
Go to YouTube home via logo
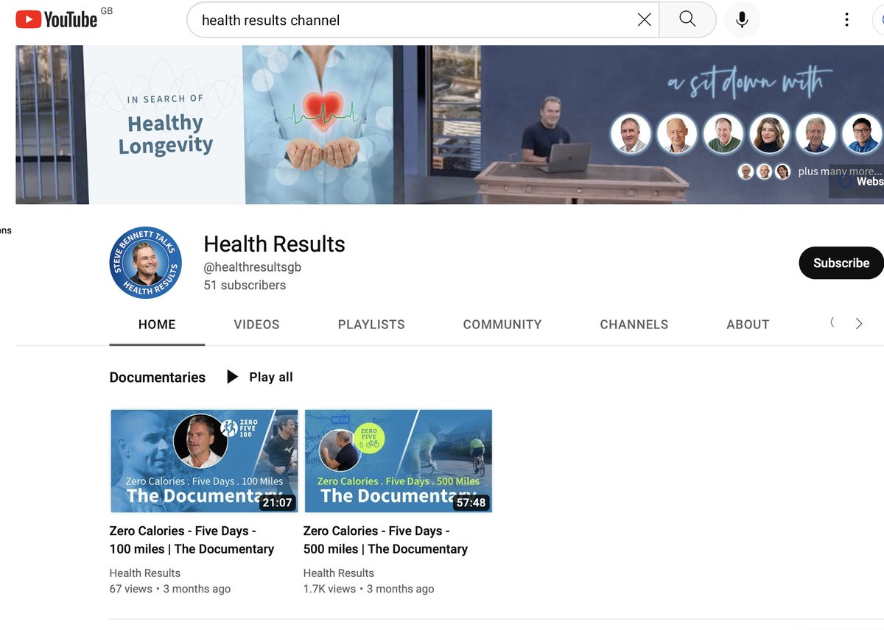pyautogui.click(x=57, y=19)
